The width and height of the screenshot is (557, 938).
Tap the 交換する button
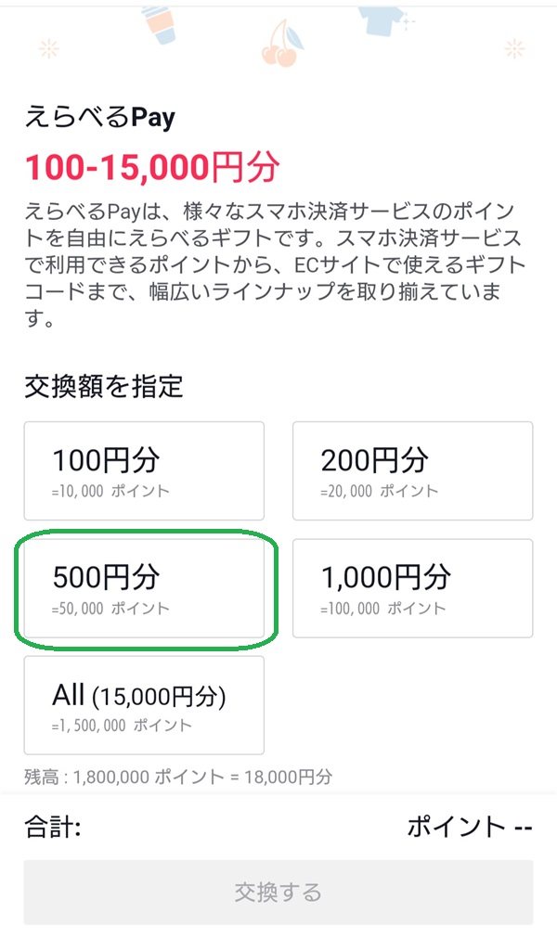(278, 893)
